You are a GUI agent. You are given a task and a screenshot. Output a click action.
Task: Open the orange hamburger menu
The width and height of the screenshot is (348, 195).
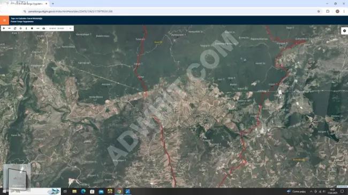tap(4, 20)
